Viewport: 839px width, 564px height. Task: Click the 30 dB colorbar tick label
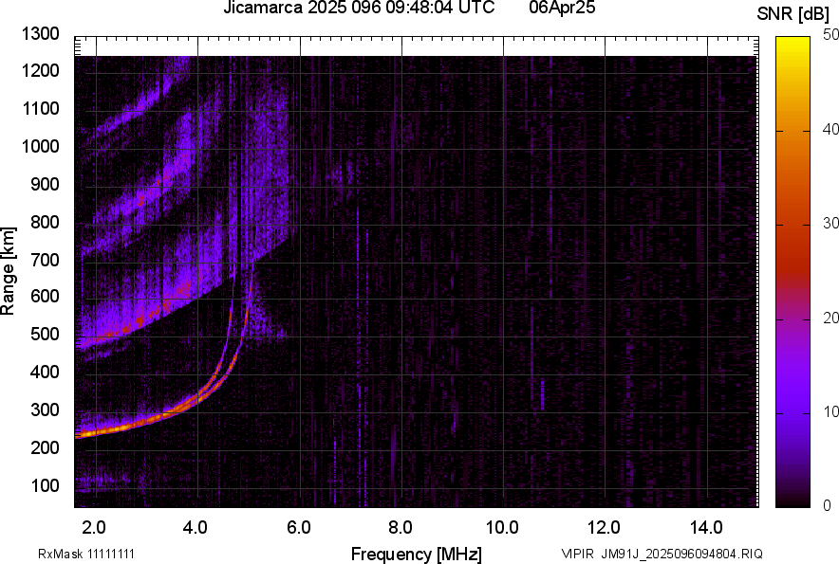[830, 223]
